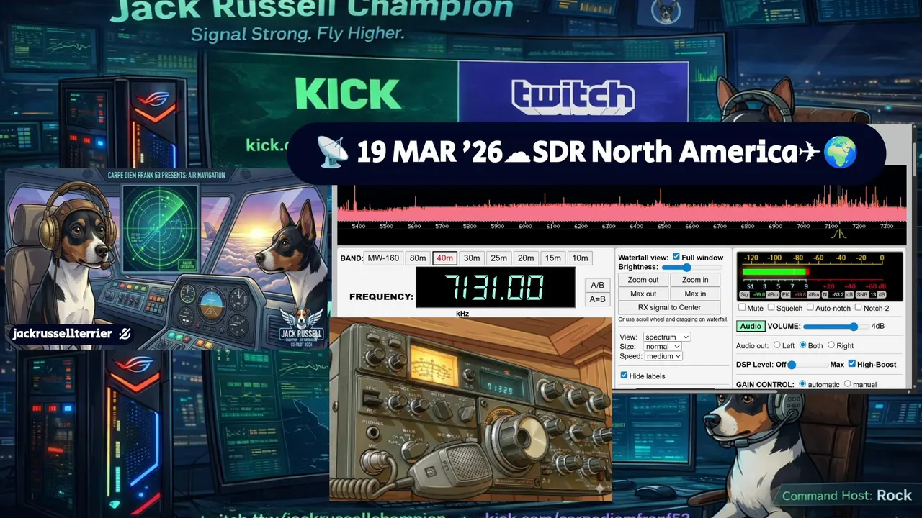Open the Size dropdown set to normal
Screen dimensions: 922x518
pyautogui.click(x=663, y=346)
